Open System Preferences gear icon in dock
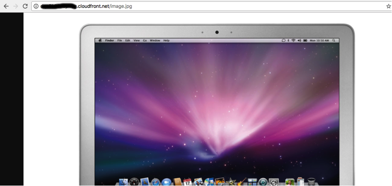Viewport: 392px width, 186px height. click(274, 182)
